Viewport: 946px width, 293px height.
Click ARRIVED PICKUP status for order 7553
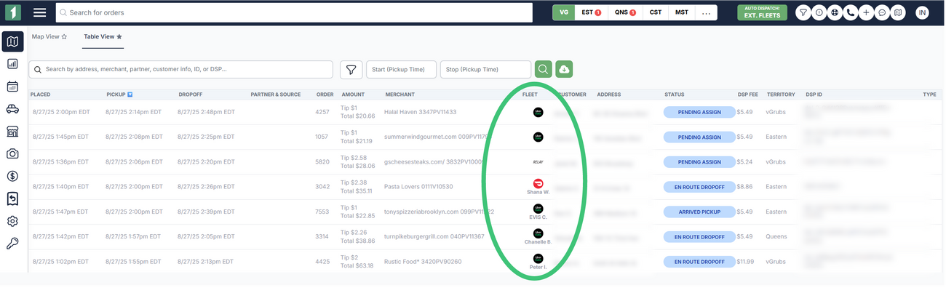point(699,212)
